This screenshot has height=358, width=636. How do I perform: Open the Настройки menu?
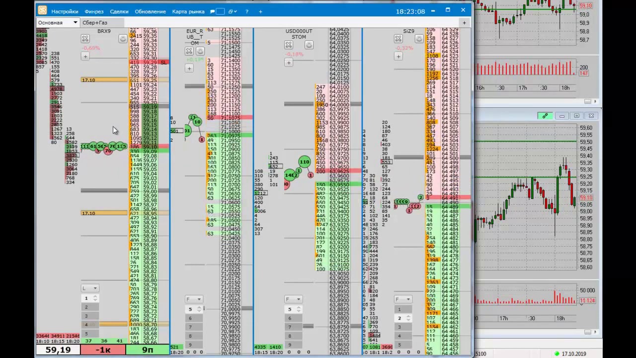(65, 11)
